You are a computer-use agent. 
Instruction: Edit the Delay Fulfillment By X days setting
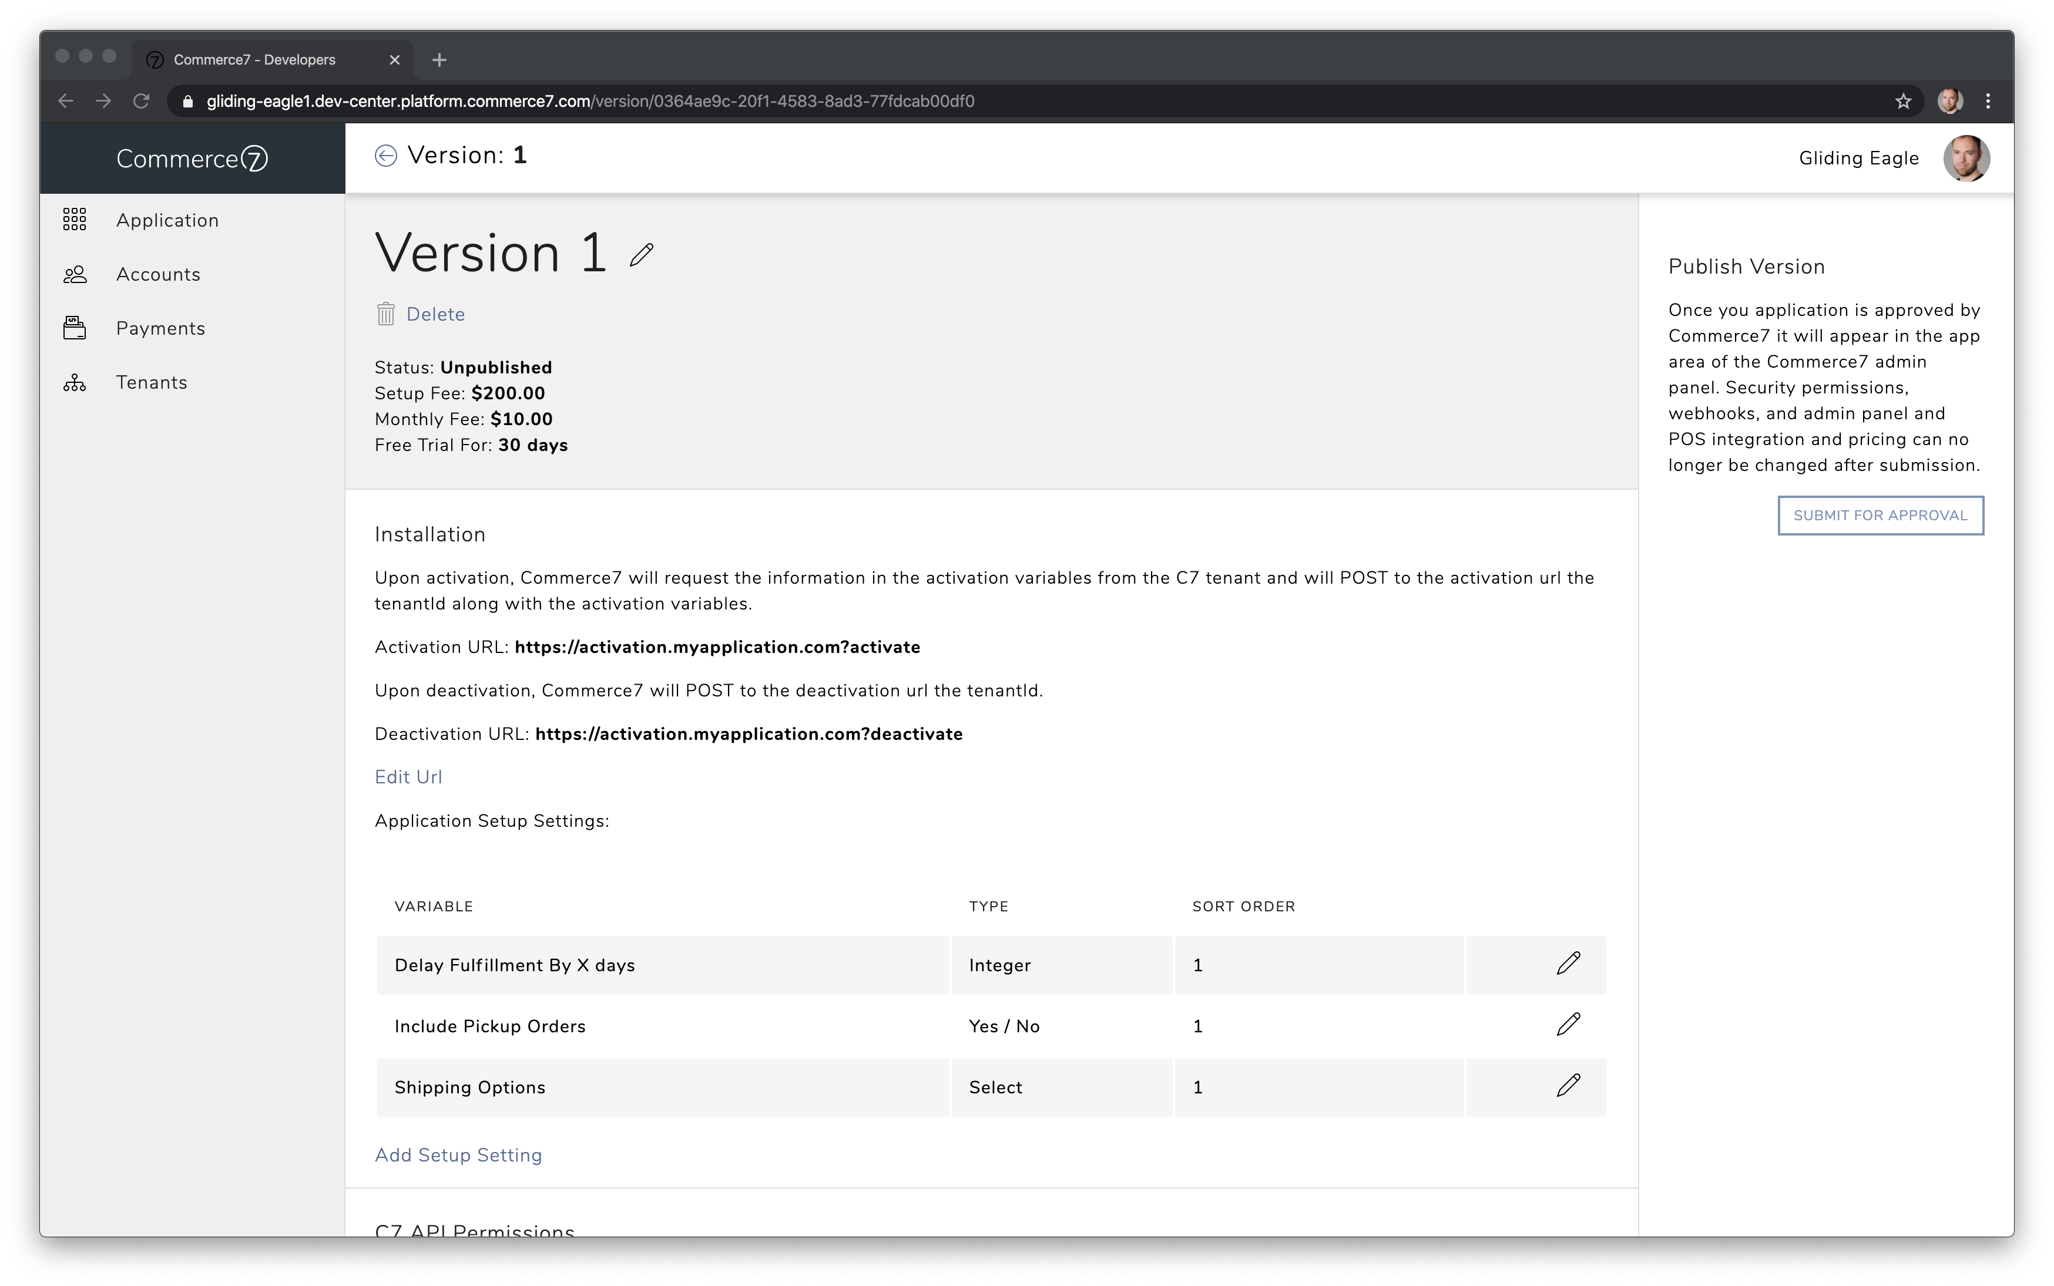(x=1568, y=964)
